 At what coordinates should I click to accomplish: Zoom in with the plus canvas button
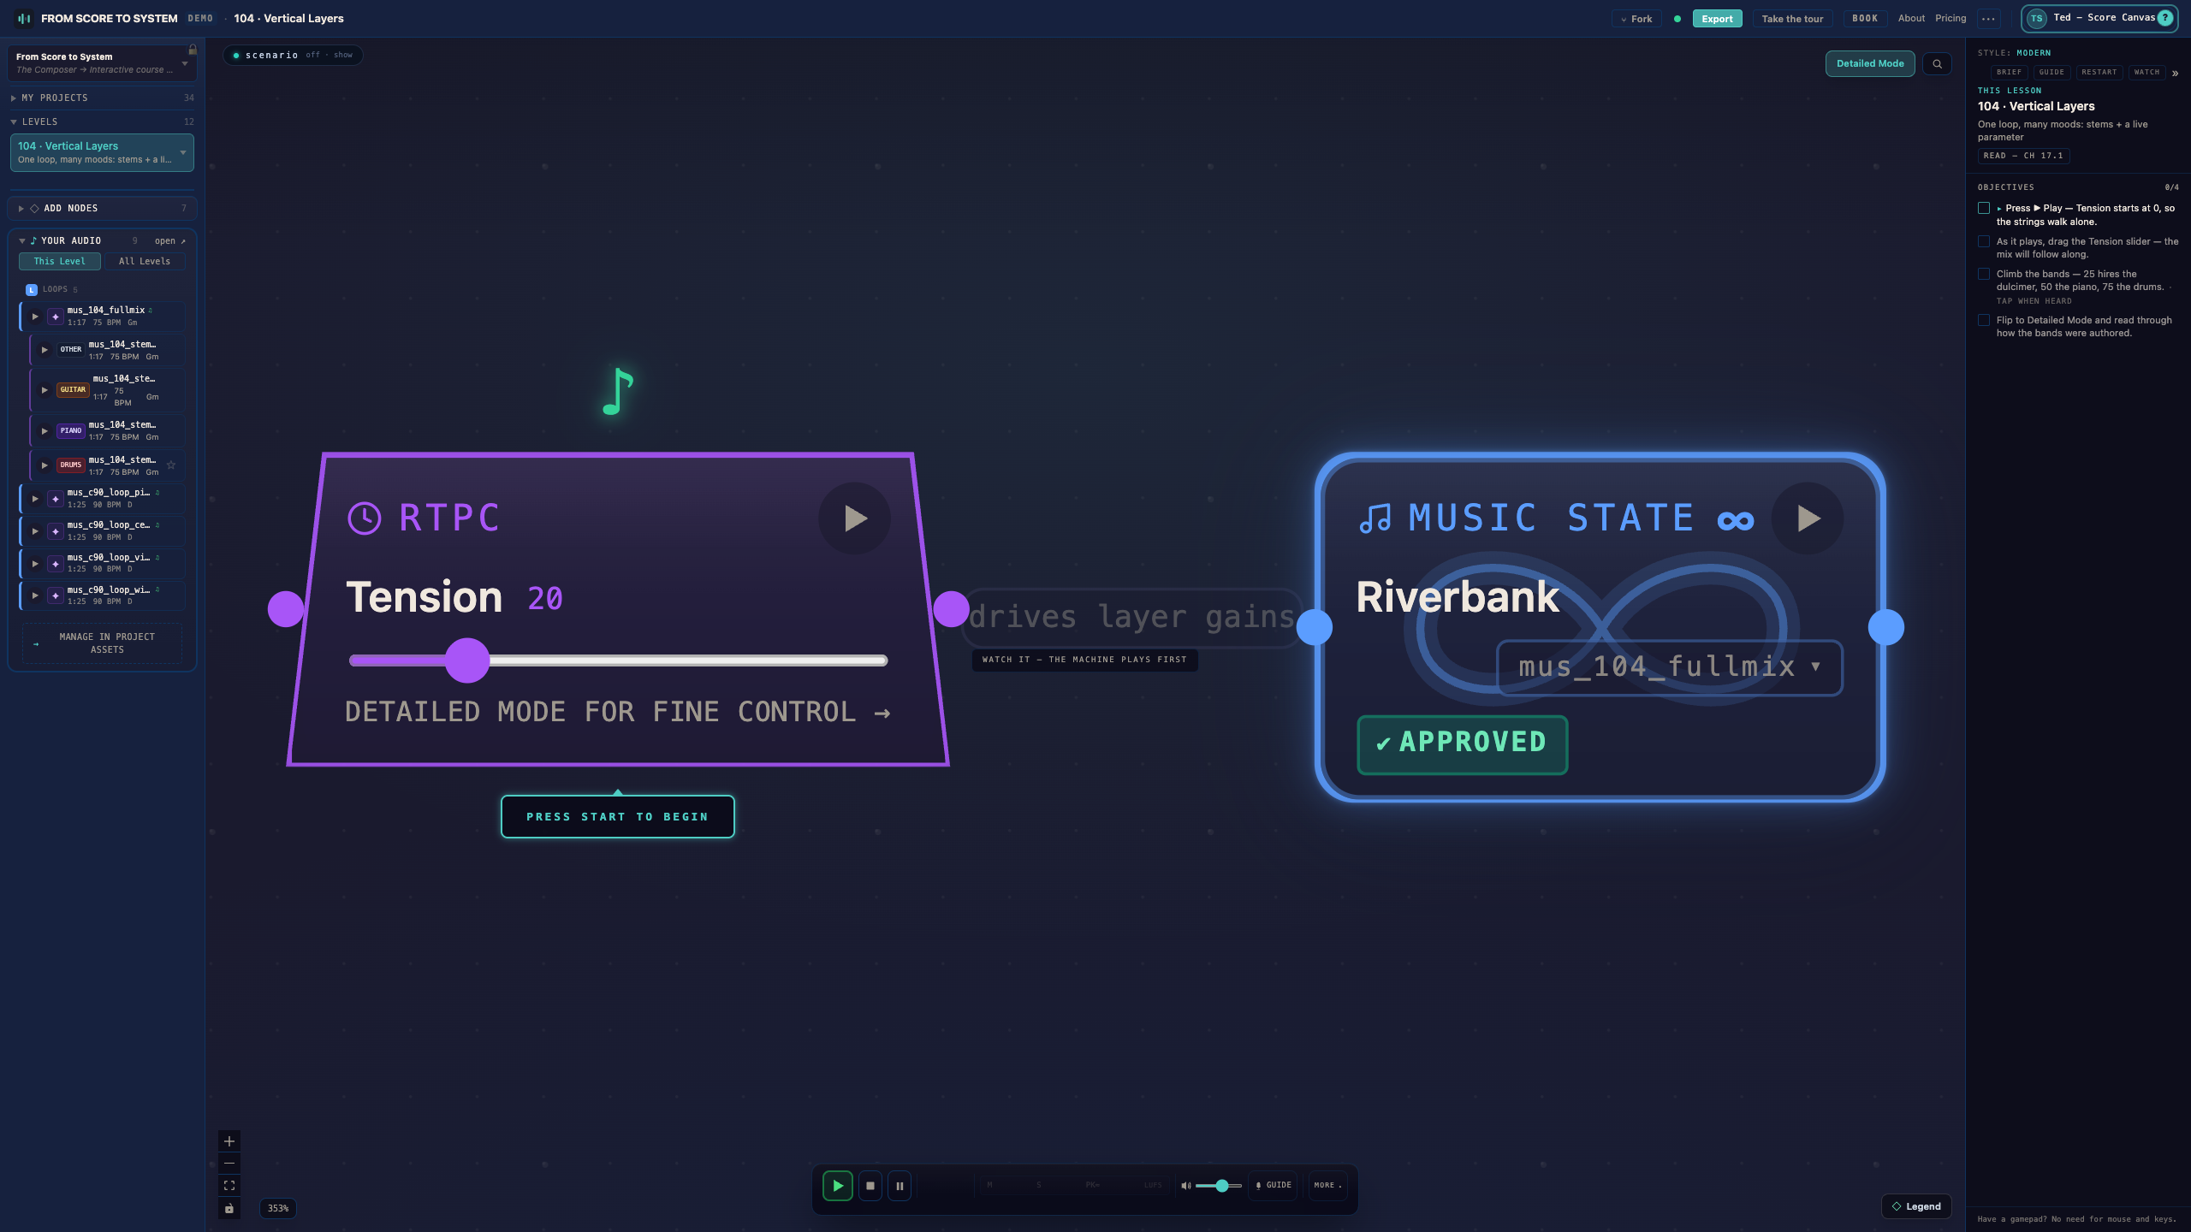pos(229,1141)
